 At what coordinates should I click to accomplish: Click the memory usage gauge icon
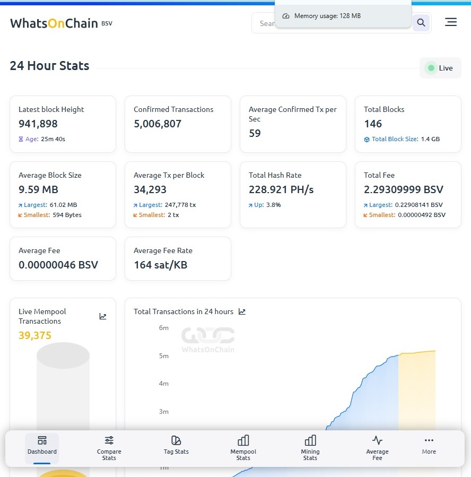coord(286,16)
